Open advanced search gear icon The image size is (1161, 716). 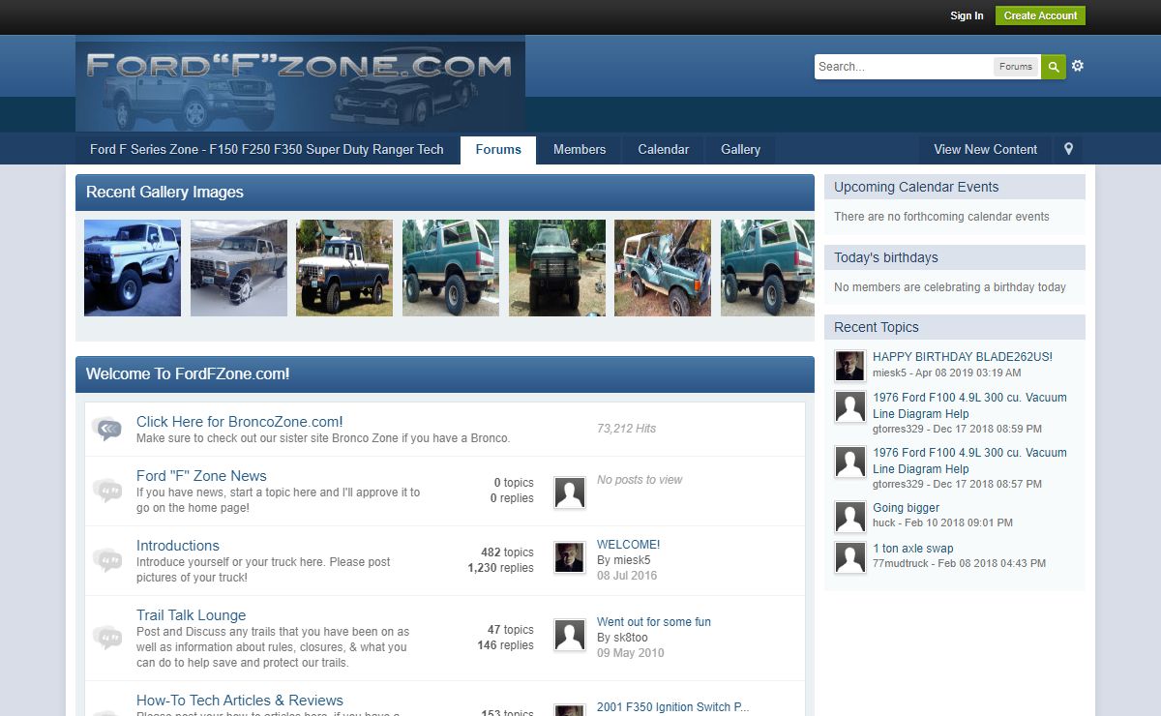[x=1078, y=66]
